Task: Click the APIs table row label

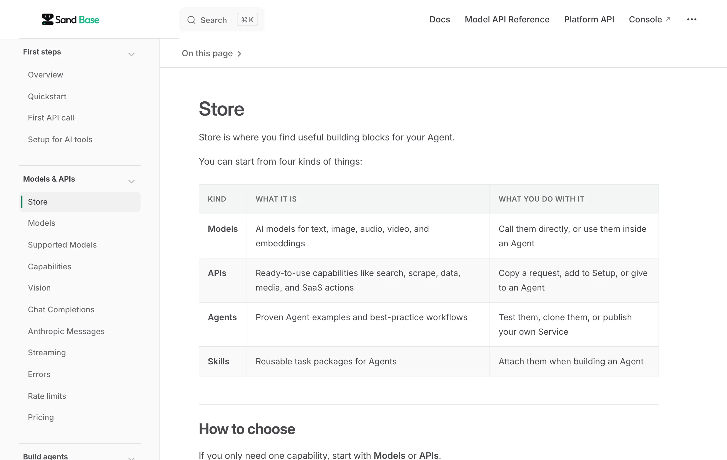Action: coord(217,273)
